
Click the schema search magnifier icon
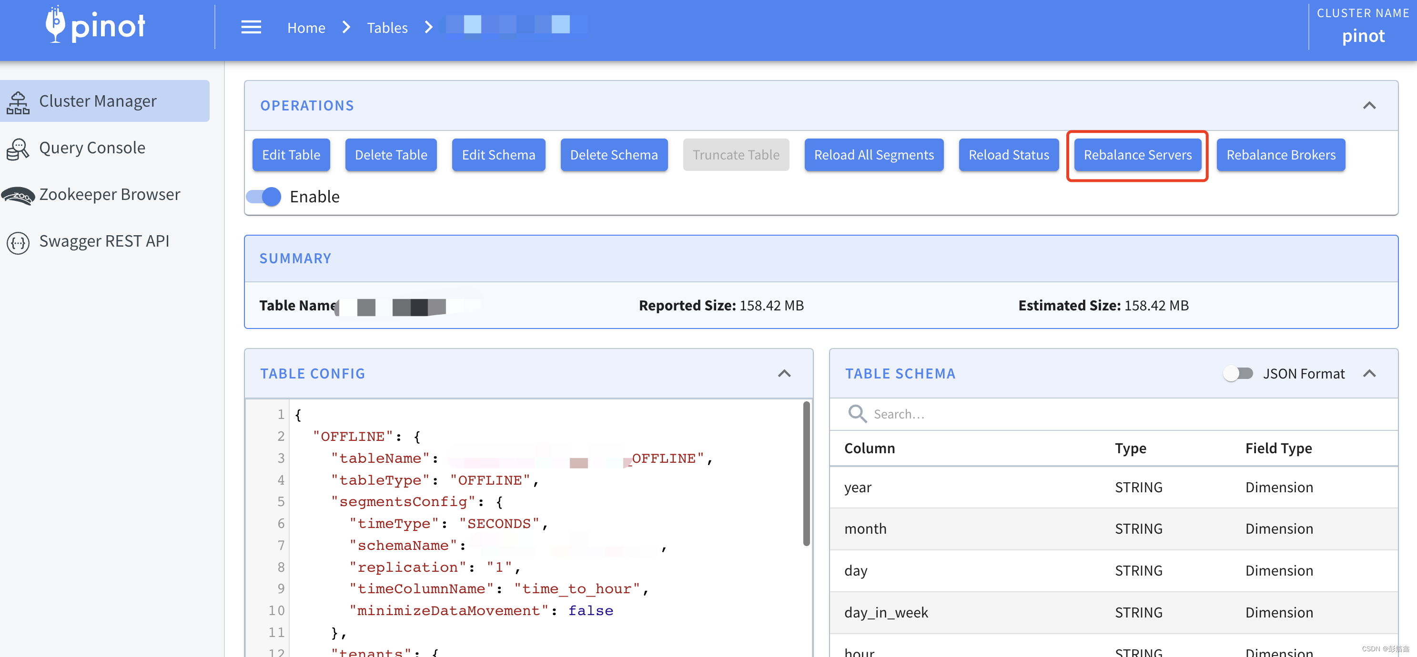coord(857,413)
